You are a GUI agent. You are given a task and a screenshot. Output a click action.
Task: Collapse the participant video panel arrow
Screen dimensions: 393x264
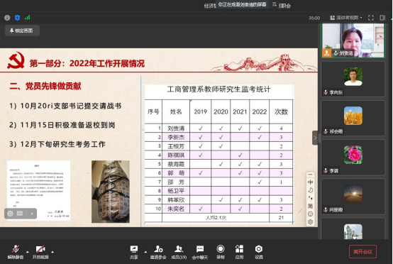(x=315, y=138)
